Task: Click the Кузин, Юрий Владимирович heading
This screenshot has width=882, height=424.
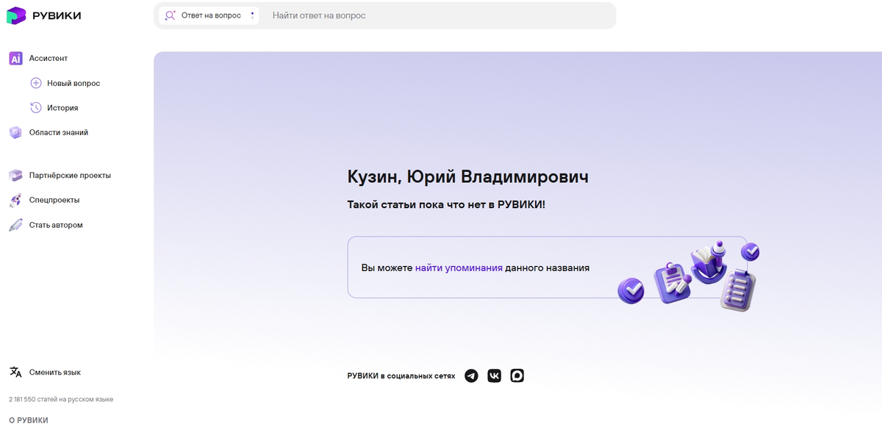Action: tap(467, 176)
